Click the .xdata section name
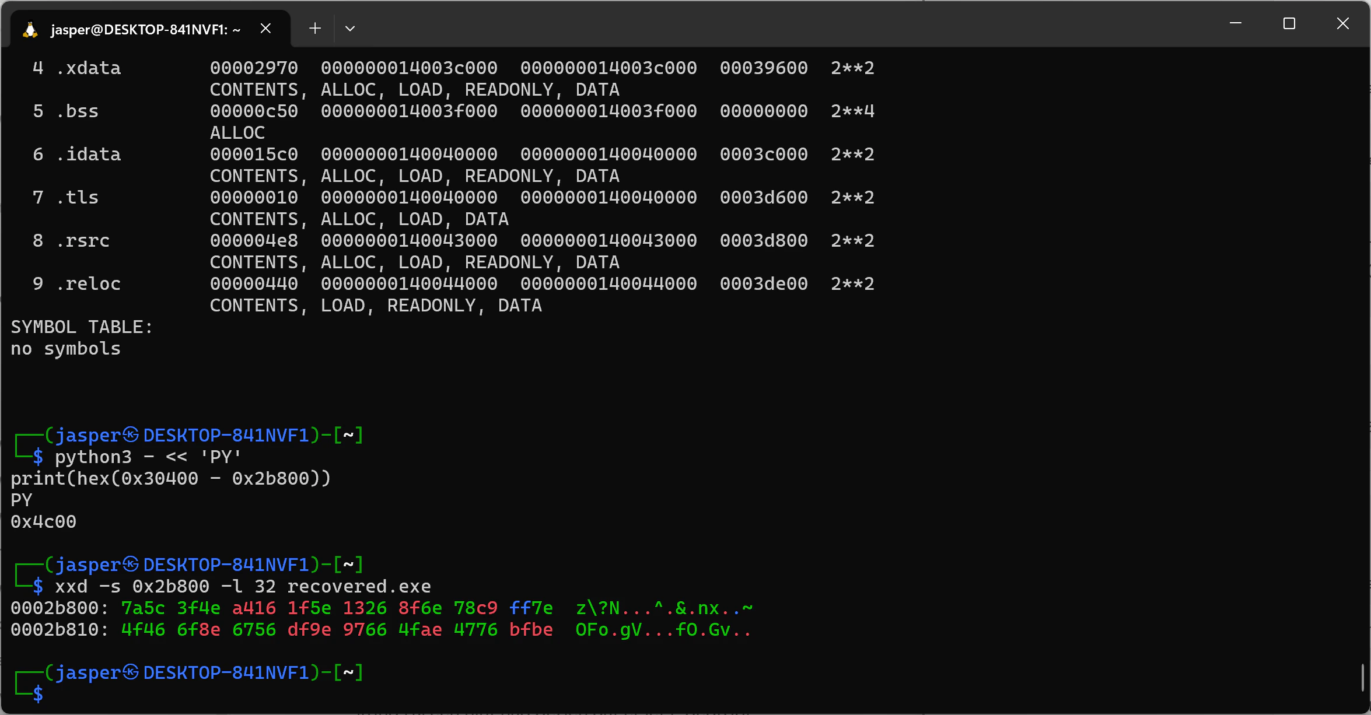Image resolution: width=1371 pixels, height=715 pixels. click(x=89, y=68)
